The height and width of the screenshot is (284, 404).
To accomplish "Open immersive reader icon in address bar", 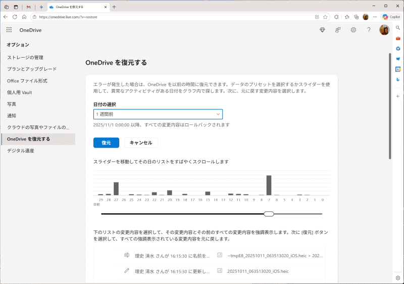I will pos(317,17).
